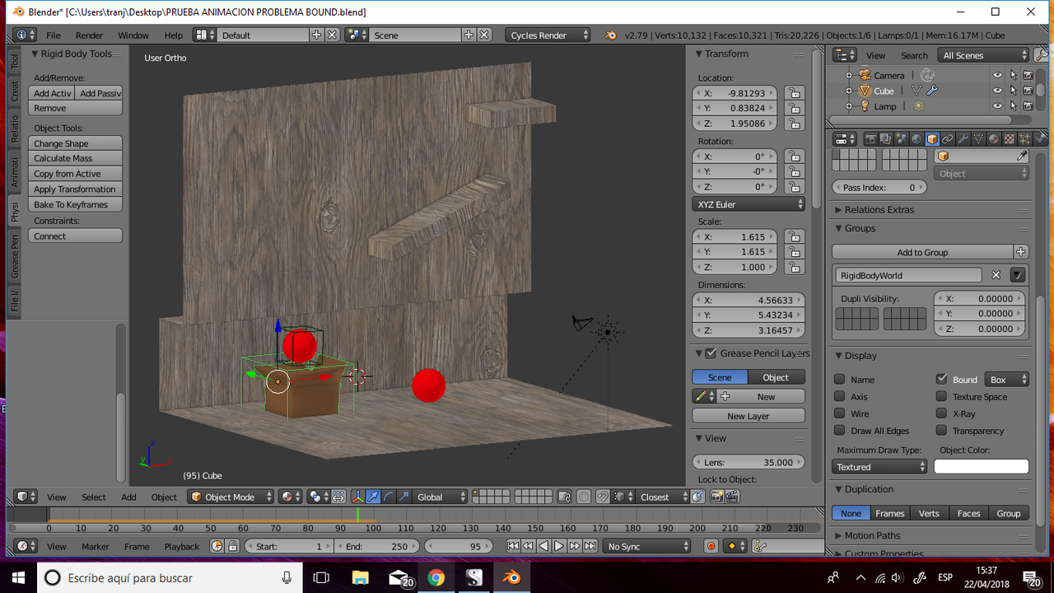Open the Render menu

(89, 35)
